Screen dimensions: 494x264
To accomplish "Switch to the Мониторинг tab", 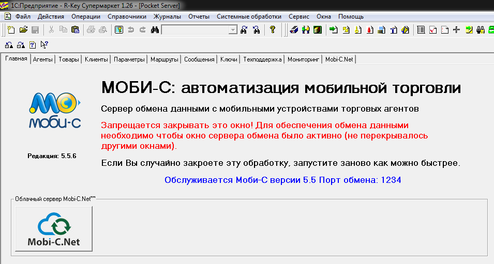I will 304,59.
